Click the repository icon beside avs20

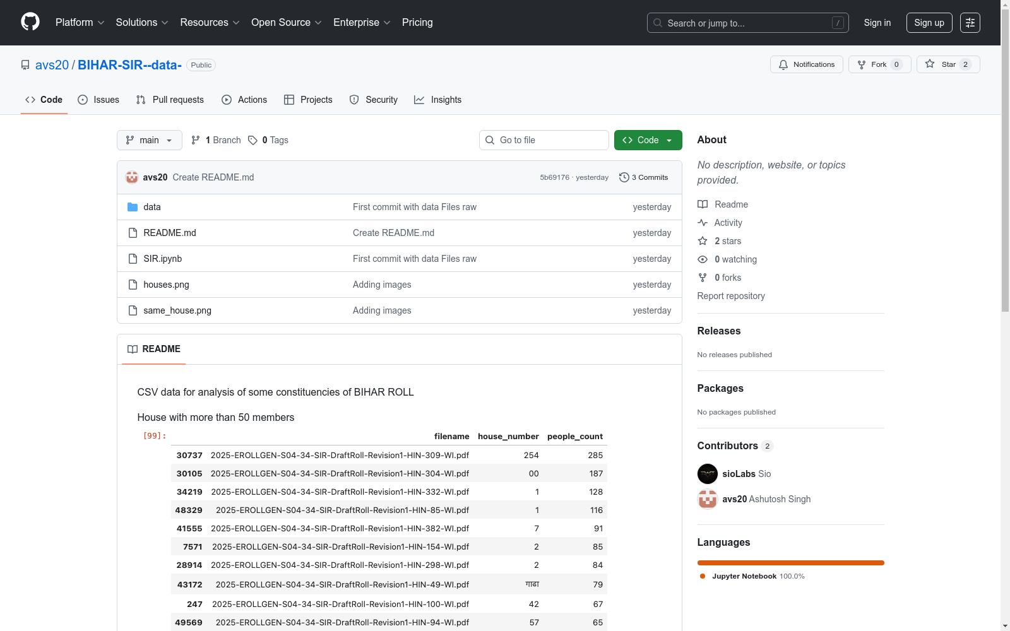click(x=25, y=65)
